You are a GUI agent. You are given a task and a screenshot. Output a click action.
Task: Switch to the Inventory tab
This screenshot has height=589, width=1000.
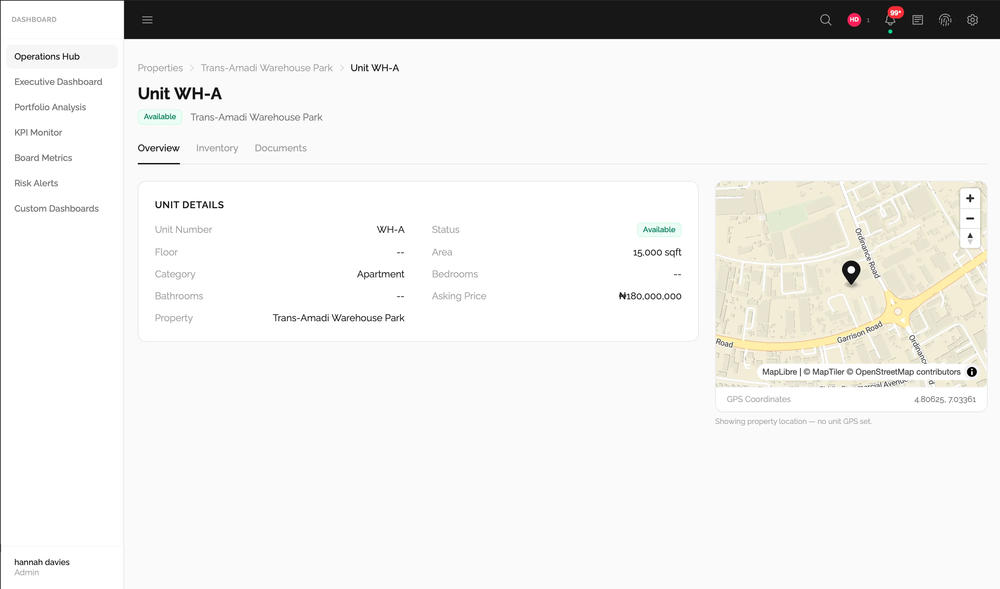pos(217,148)
